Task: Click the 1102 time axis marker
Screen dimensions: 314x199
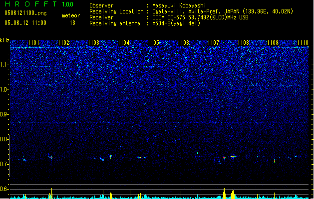Action: 63,43
